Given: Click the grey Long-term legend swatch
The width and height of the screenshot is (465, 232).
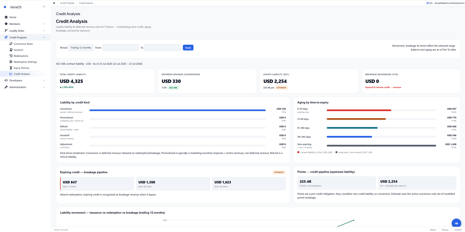Looking at the screenshot, I should pyautogui.click(x=336, y=152).
